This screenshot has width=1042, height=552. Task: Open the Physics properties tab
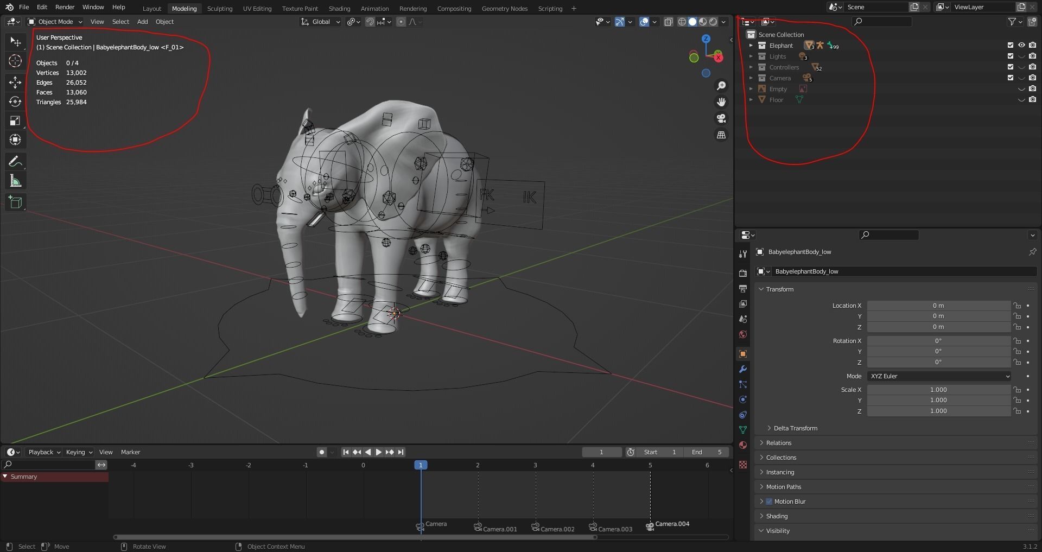click(743, 399)
